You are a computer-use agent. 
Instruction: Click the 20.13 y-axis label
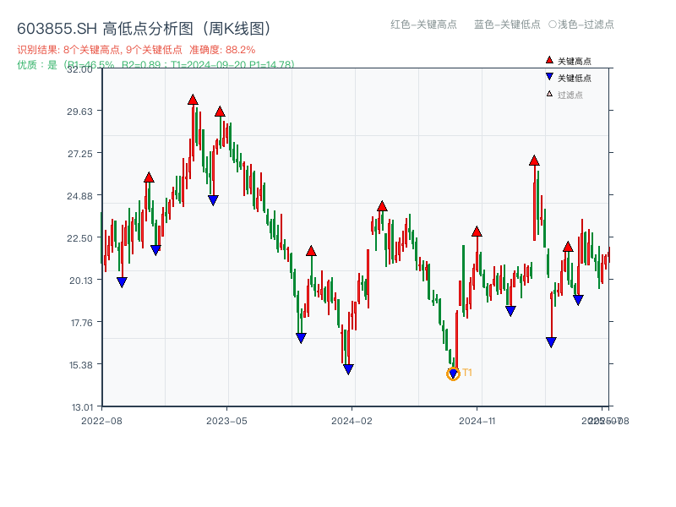coord(80,281)
